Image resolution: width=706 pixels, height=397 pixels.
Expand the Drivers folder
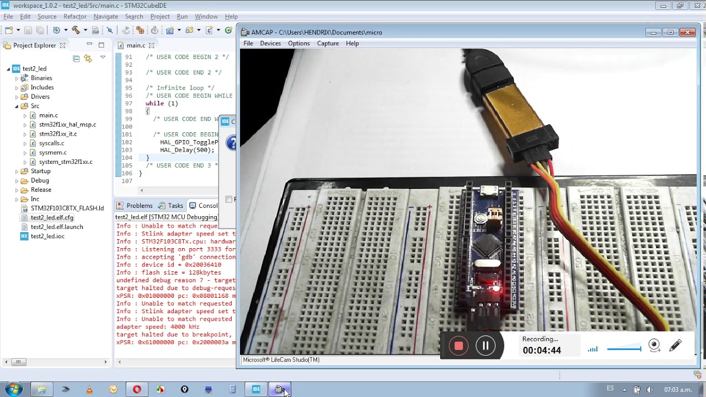17,96
